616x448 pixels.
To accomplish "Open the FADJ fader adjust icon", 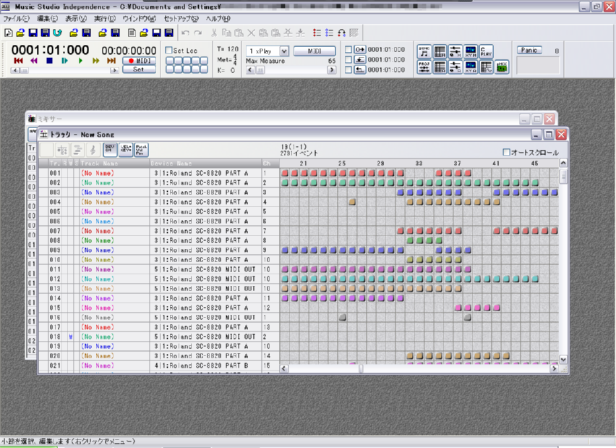I will pos(424,67).
